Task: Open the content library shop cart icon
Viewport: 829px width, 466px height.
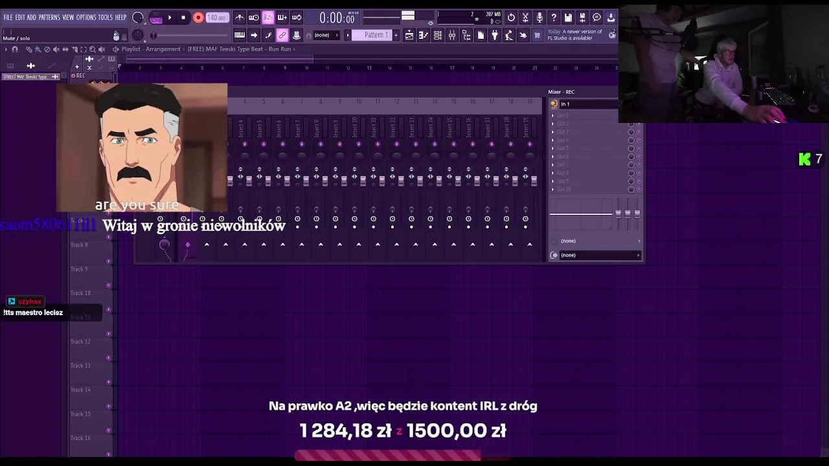Action: click(537, 35)
